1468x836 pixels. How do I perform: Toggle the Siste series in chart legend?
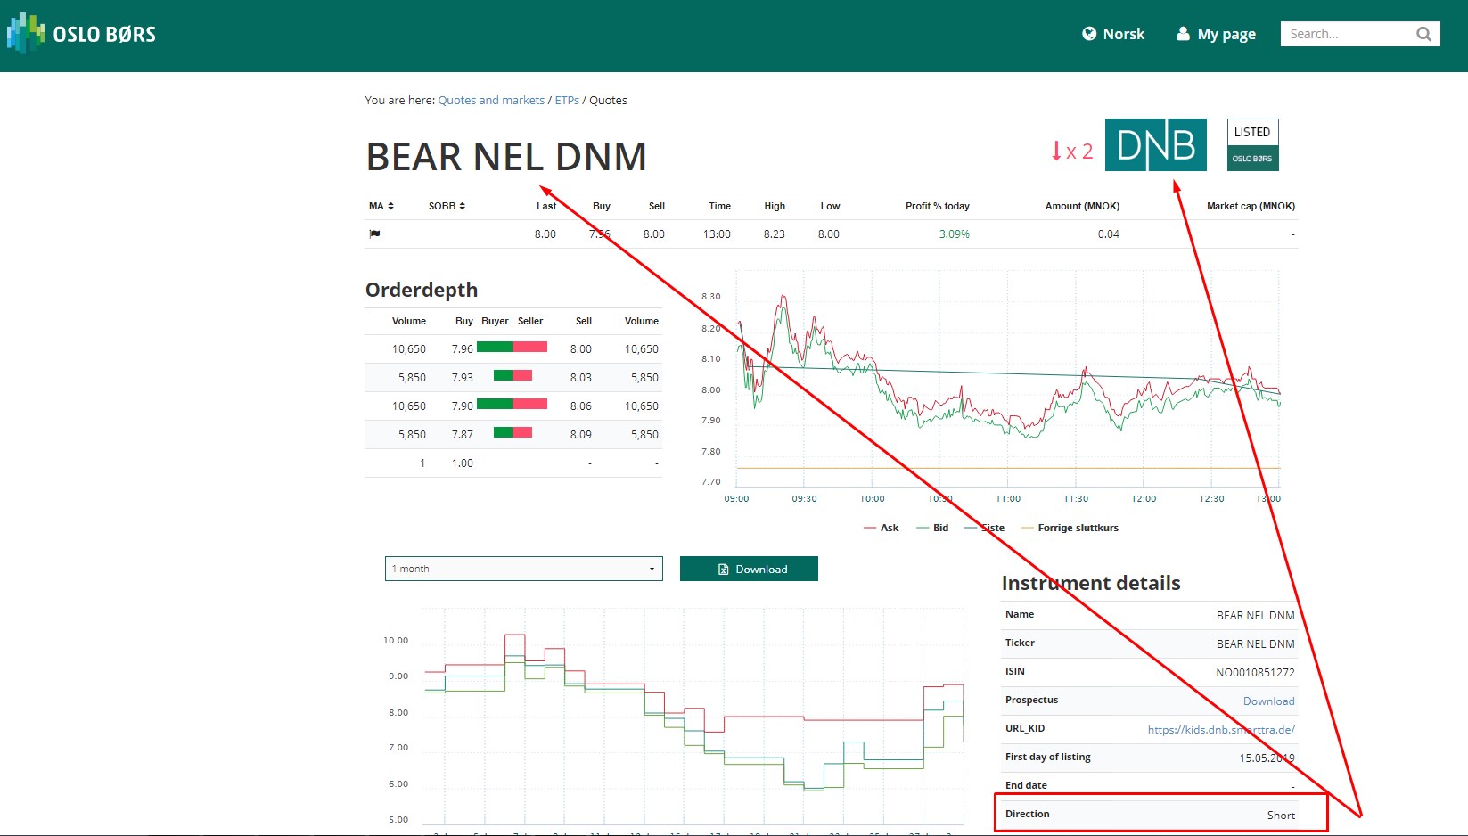coord(985,528)
